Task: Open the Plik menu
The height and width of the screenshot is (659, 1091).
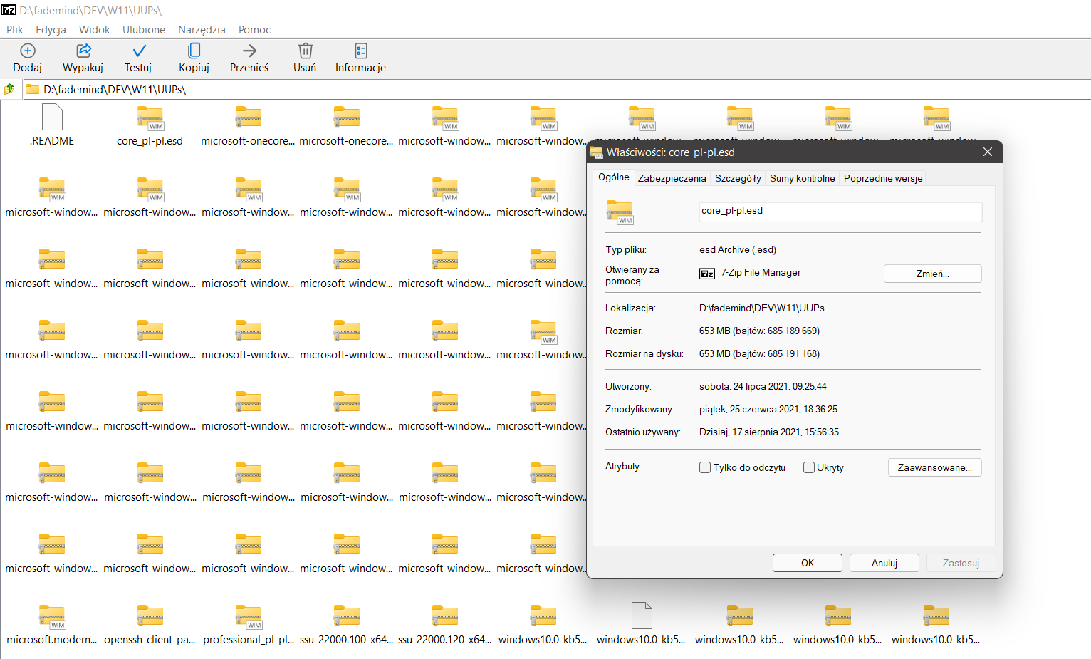Action: (14, 30)
